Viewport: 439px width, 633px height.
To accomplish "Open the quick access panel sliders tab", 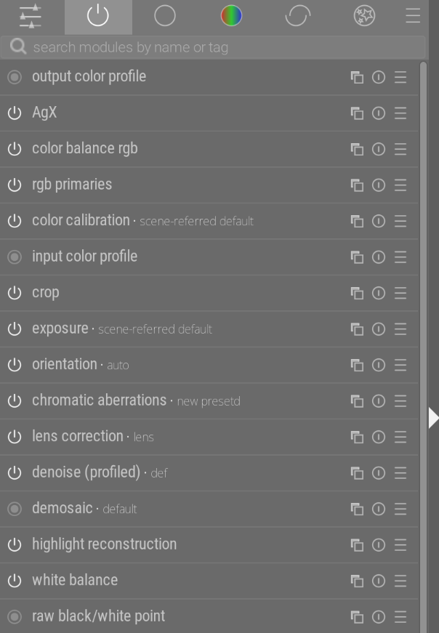I will coord(31,16).
